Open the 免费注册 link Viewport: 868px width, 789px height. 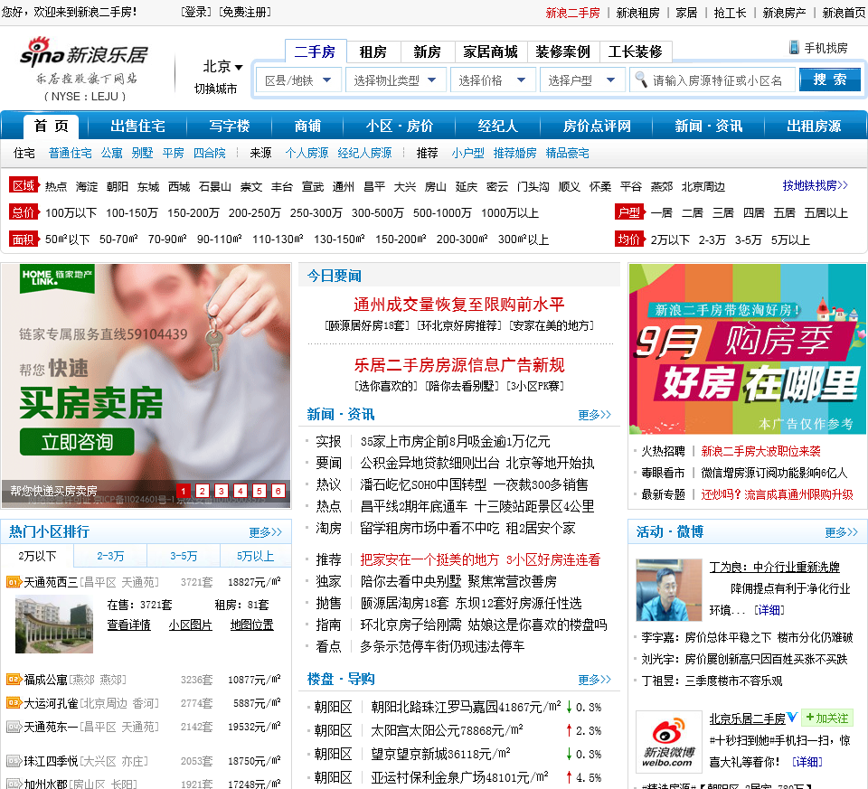[245, 12]
